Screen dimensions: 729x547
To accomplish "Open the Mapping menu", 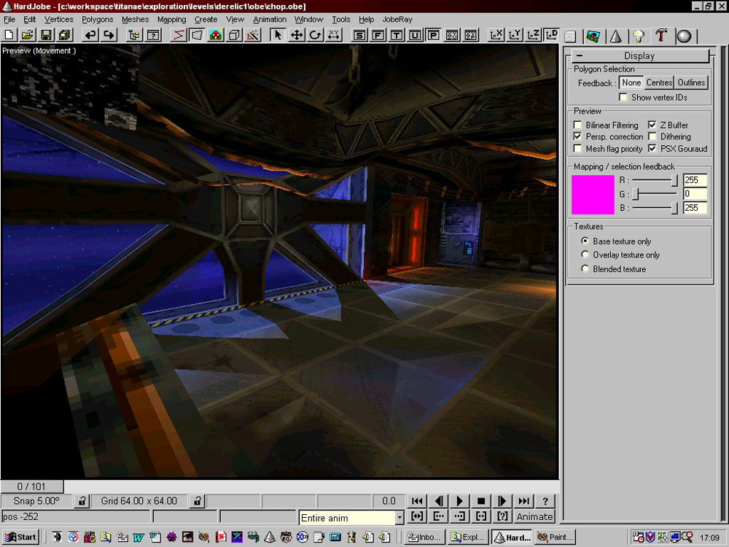I will 171,19.
